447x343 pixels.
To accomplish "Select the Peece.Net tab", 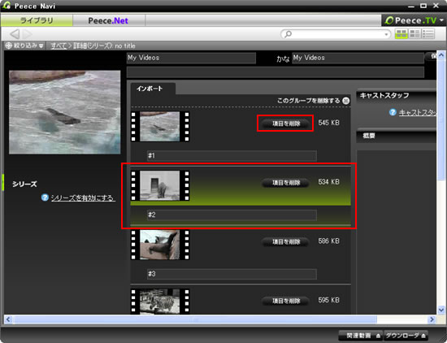I will pyautogui.click(x=109, y=20).
